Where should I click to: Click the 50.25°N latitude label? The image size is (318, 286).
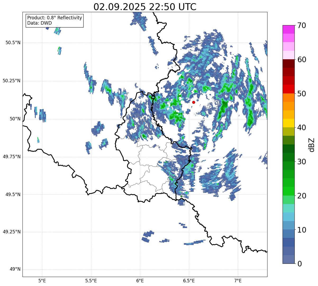pos(11,81)
